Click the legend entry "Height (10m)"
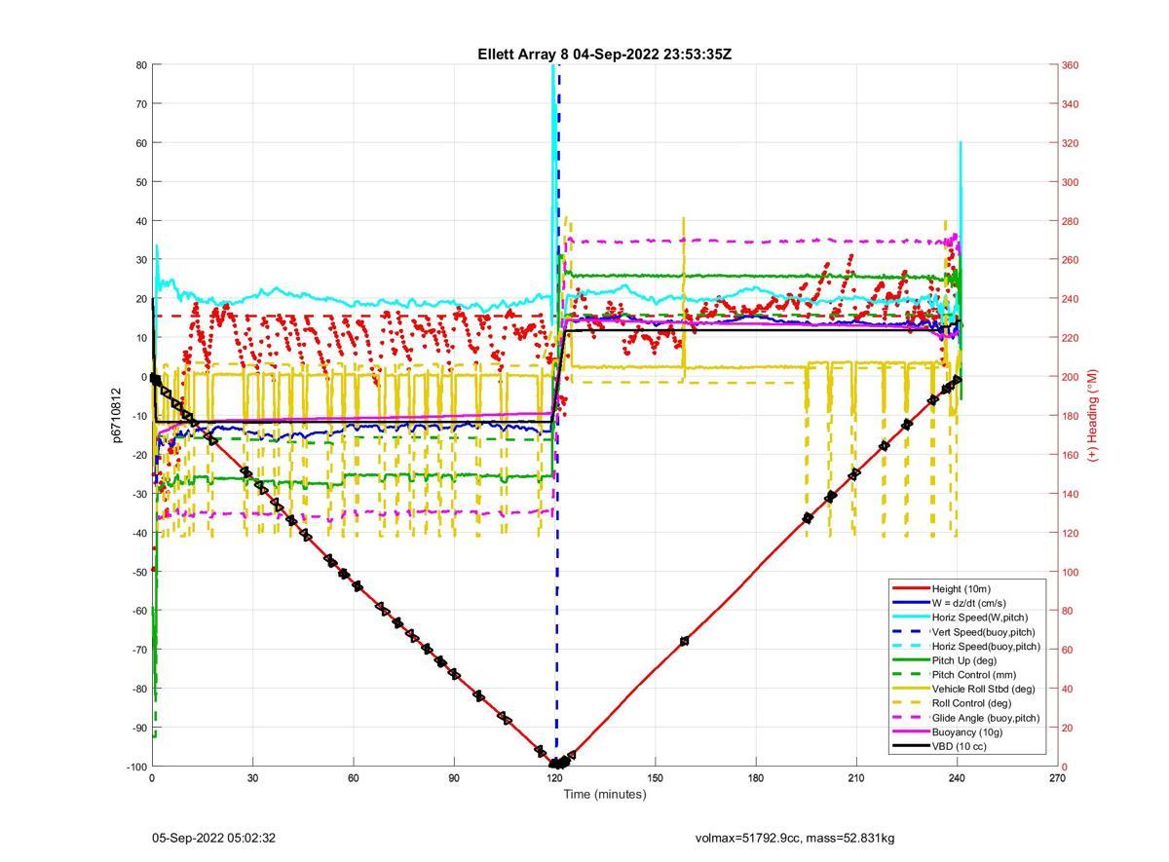The image size is (1169, 862). 961,589
